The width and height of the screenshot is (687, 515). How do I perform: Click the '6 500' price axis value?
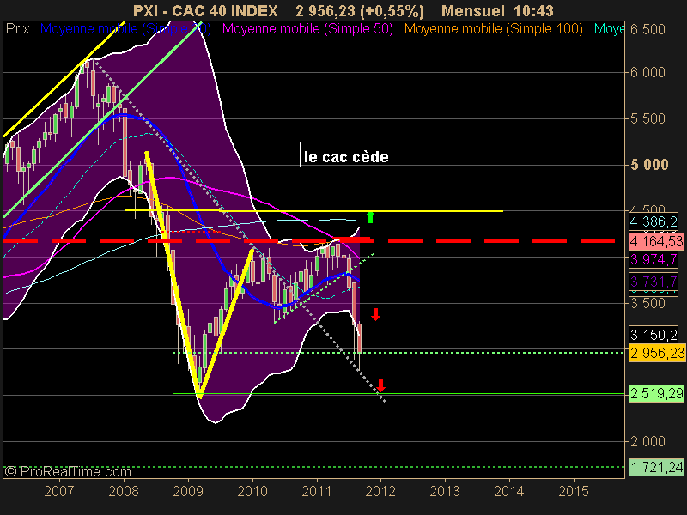(647, 29)
